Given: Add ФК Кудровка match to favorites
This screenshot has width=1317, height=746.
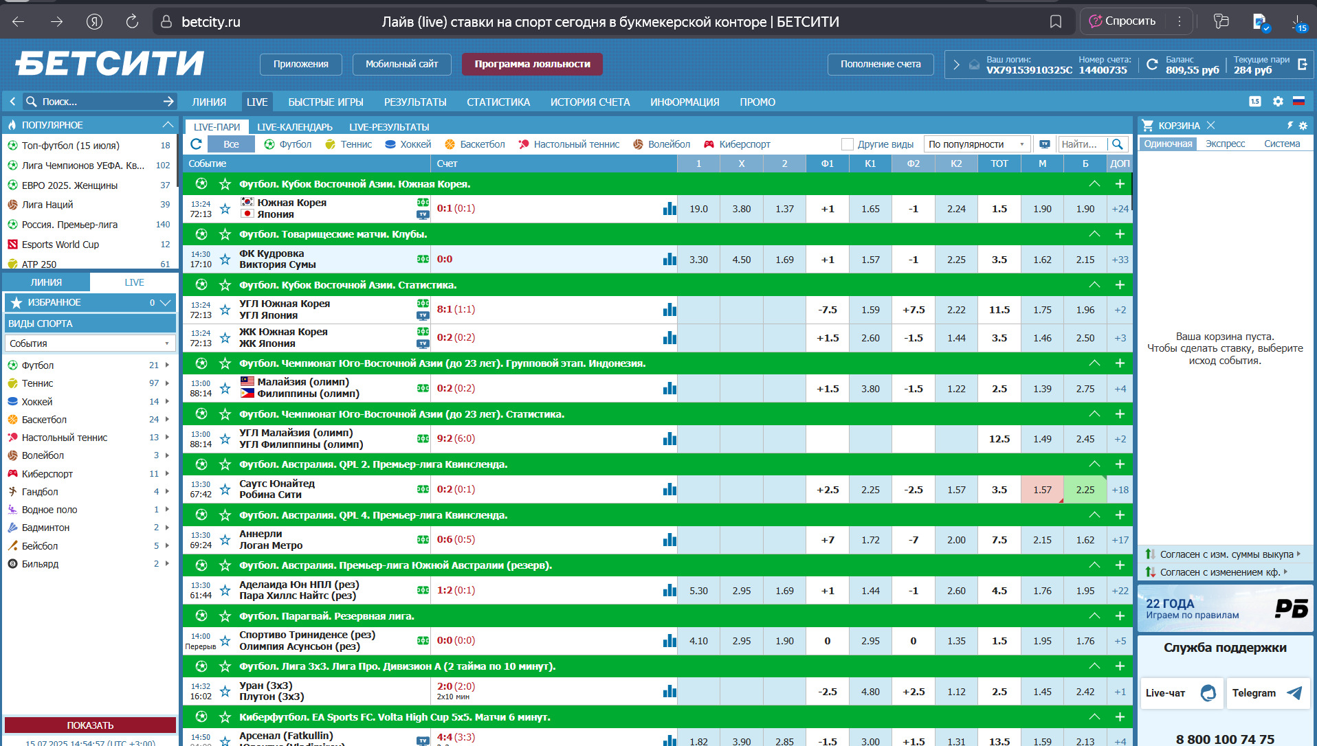Looking at the screenshot, I should pyautogui.click(x=225, y=260).
